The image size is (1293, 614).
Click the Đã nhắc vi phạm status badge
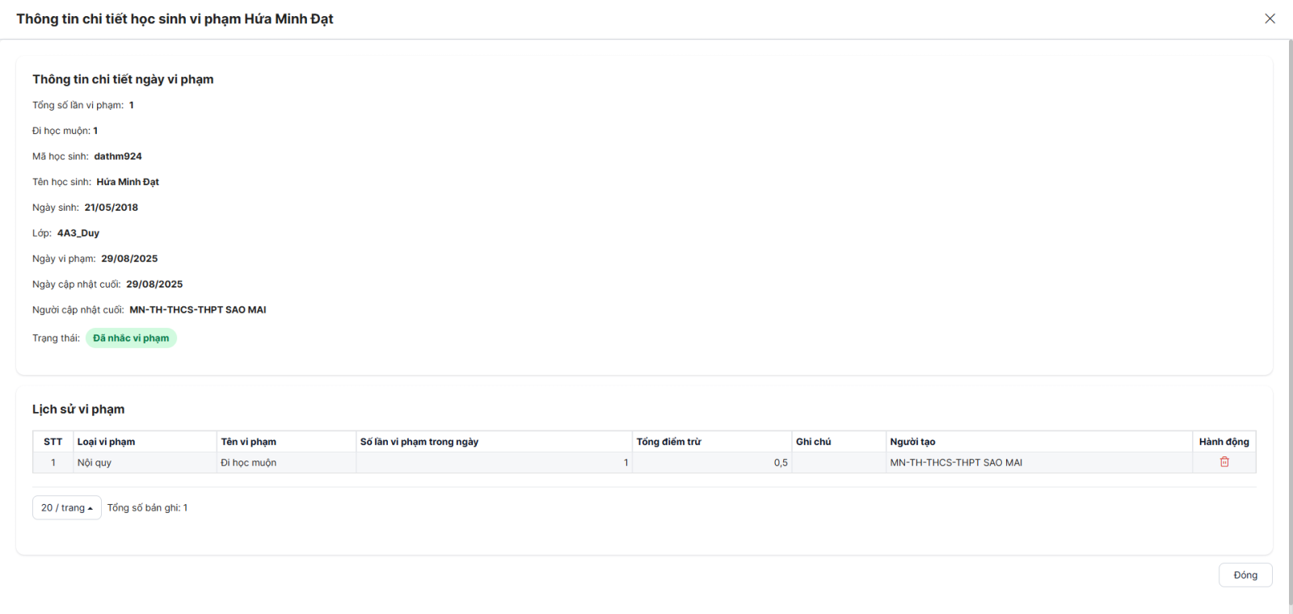[131, 338]
